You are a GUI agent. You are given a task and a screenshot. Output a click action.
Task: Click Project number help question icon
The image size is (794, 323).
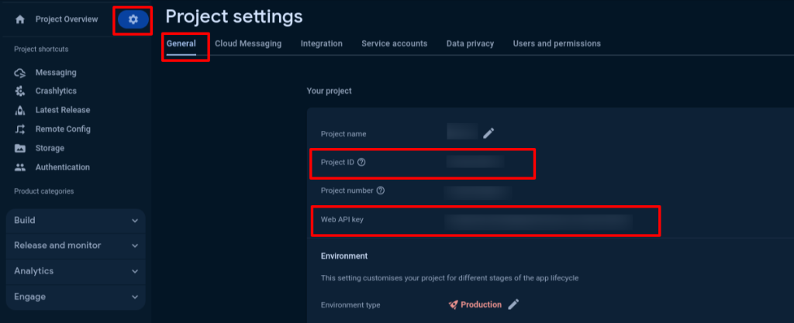coord(381,191)
